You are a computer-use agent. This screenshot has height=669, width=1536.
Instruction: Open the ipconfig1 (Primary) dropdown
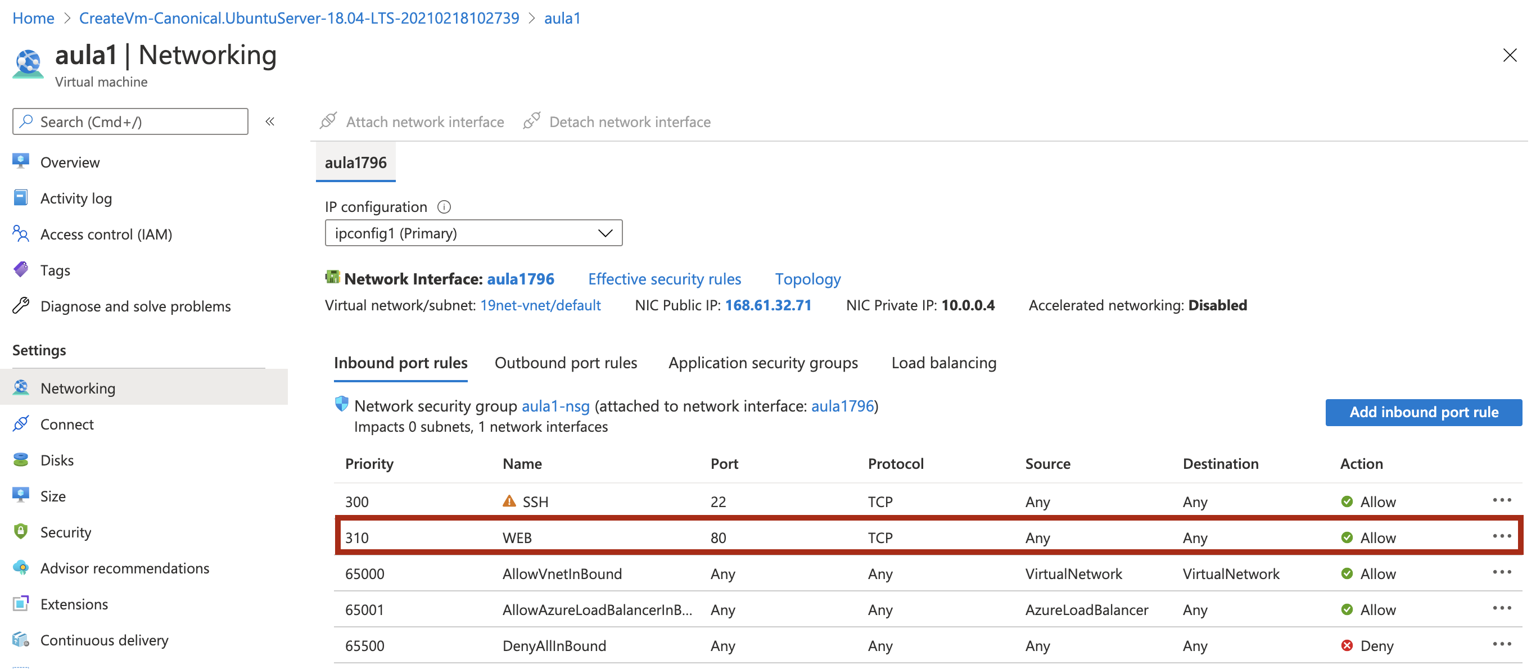[x=473, y=233]
